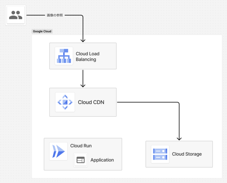Click the Application text label
The image size is (227, 183).
click(x=102, y=160)
